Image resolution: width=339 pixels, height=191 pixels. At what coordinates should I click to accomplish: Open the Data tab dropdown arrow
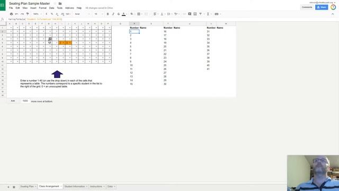coord(114,186)
